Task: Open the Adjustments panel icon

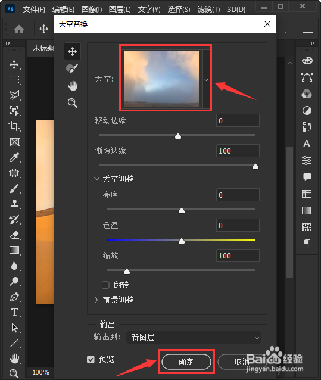Action: (x=307, y=111)
